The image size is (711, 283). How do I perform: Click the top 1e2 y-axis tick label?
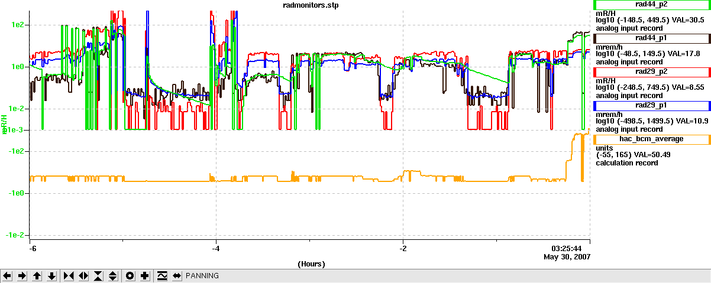(x=17, y=25)
